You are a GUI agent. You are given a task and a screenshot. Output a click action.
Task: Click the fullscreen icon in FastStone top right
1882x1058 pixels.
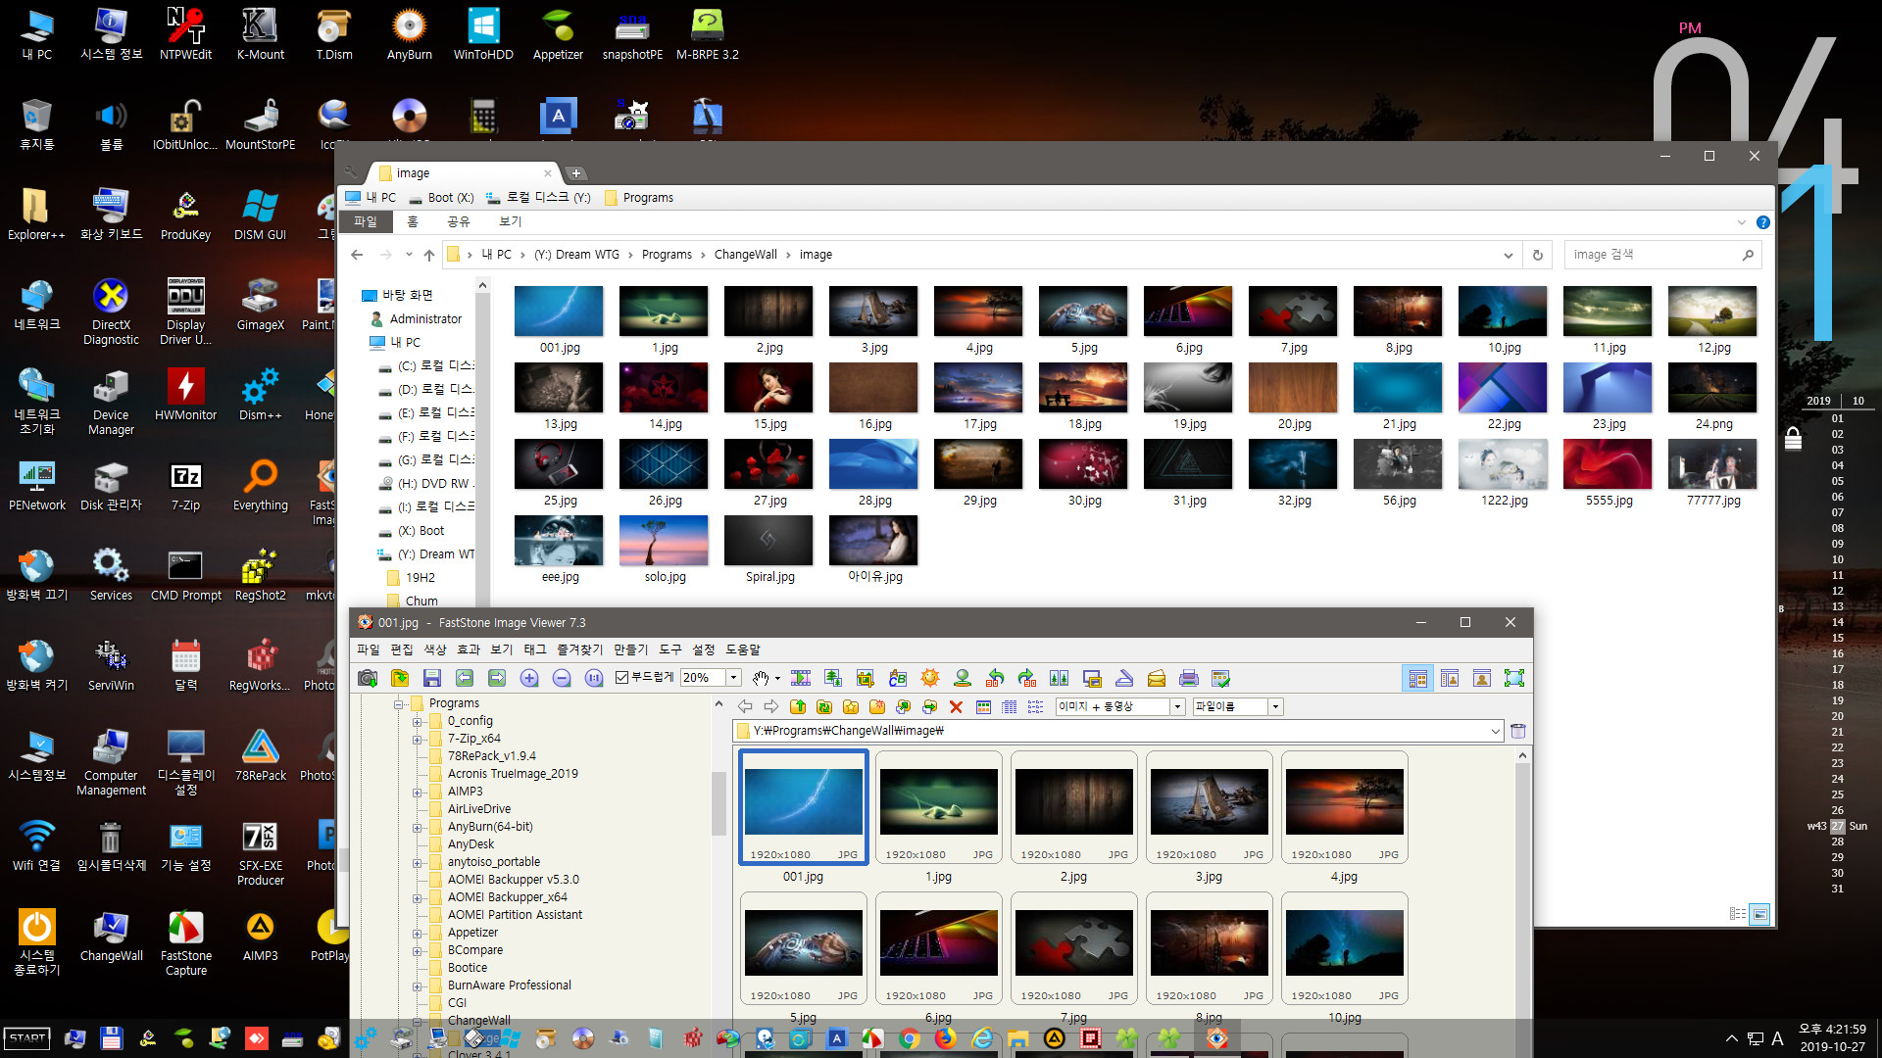click(1514, 678)
